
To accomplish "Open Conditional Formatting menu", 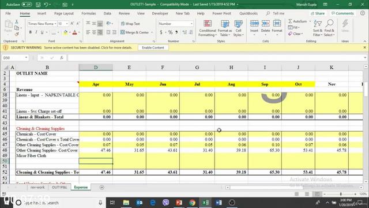I will pos(208,28).
